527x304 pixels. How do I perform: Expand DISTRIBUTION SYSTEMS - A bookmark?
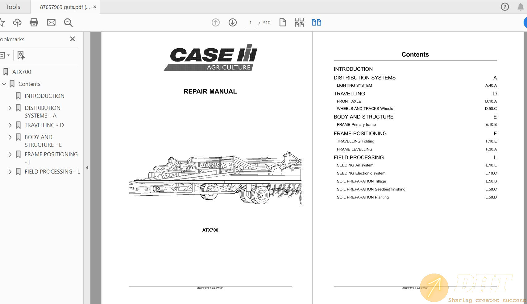10,108
